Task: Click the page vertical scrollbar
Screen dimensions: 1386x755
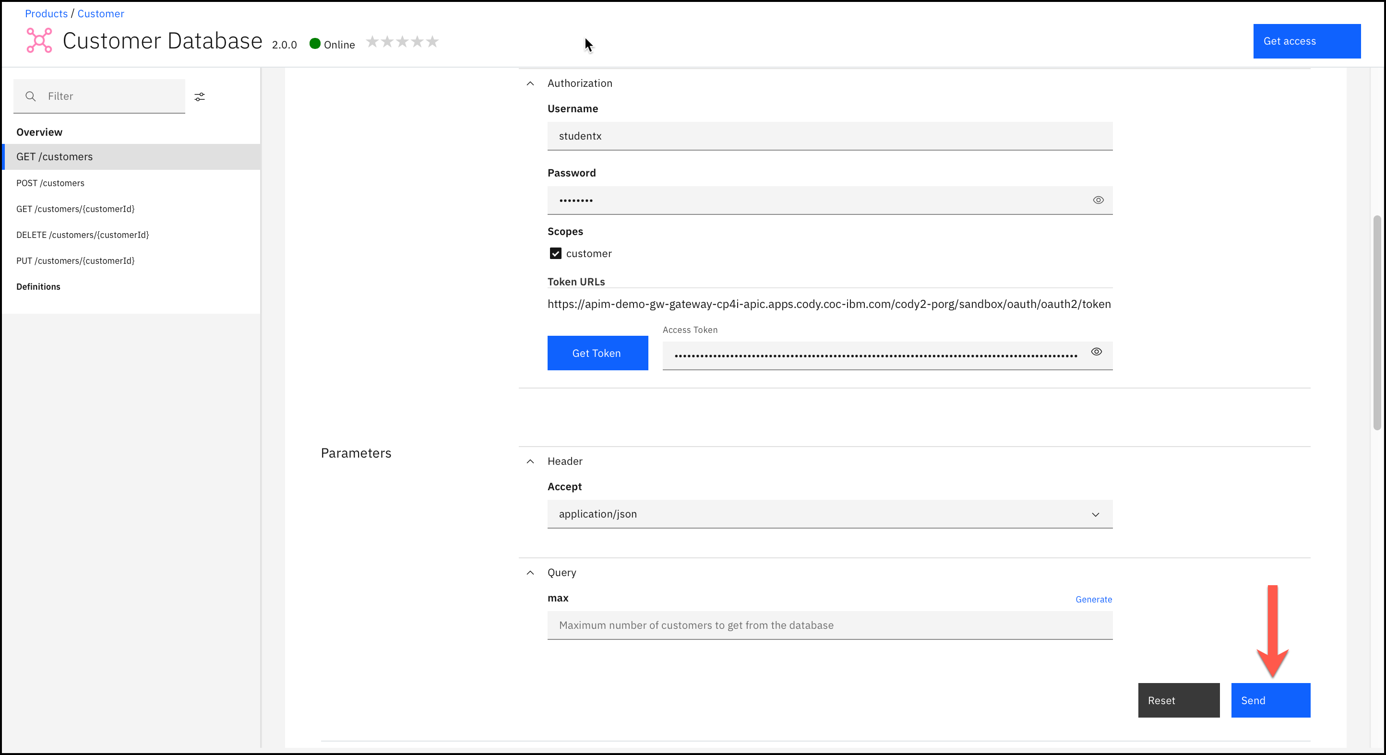Action: pos(1376,323)
